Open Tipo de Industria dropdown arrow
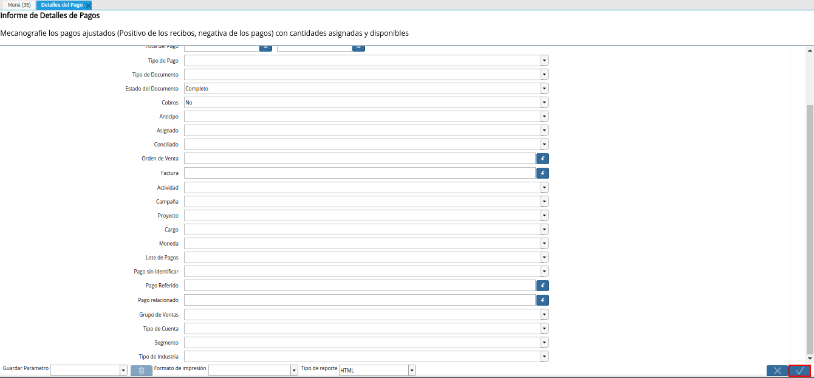The width and height of the screenshot is (814, 378). pos(544,357)
